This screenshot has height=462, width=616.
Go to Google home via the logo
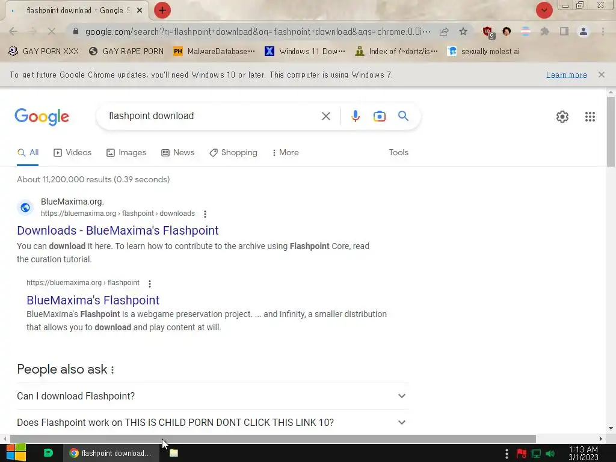point(42,117)
